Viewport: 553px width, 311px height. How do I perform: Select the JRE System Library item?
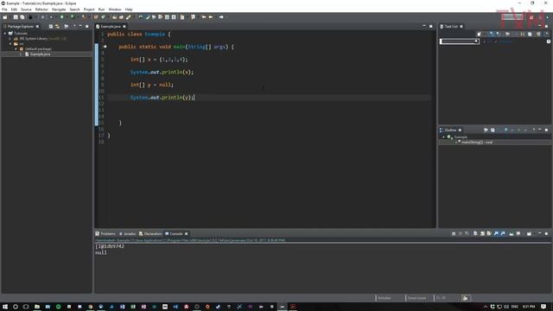coord(40,38)
